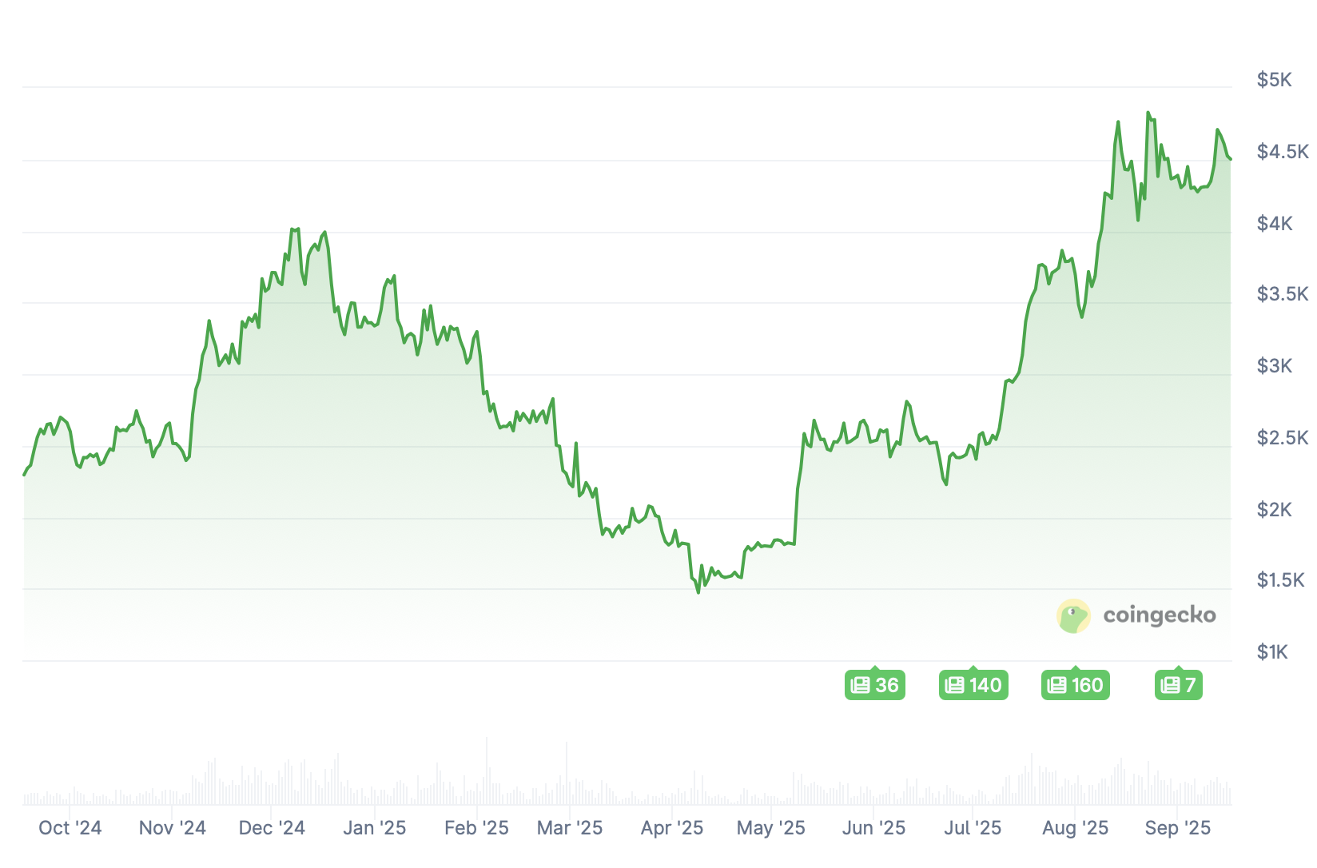Click the Feb '25 date label
Viewport: 1317px width, 868px height.
click(x=476, y=828)
